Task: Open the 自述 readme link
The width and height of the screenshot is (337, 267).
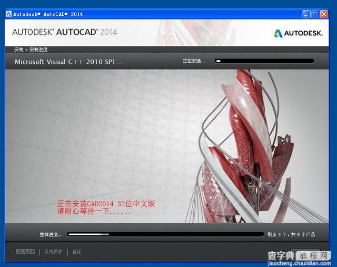Action: pos(77,252)
